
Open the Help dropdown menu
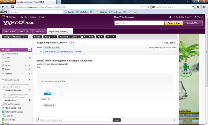click(x=43, y=17)
